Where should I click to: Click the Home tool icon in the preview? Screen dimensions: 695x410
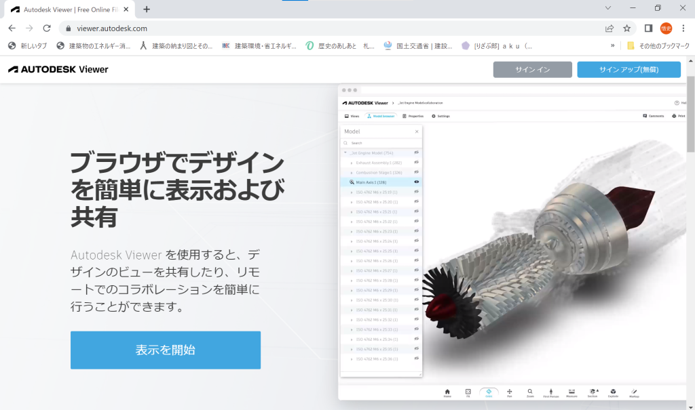[447, 393]
